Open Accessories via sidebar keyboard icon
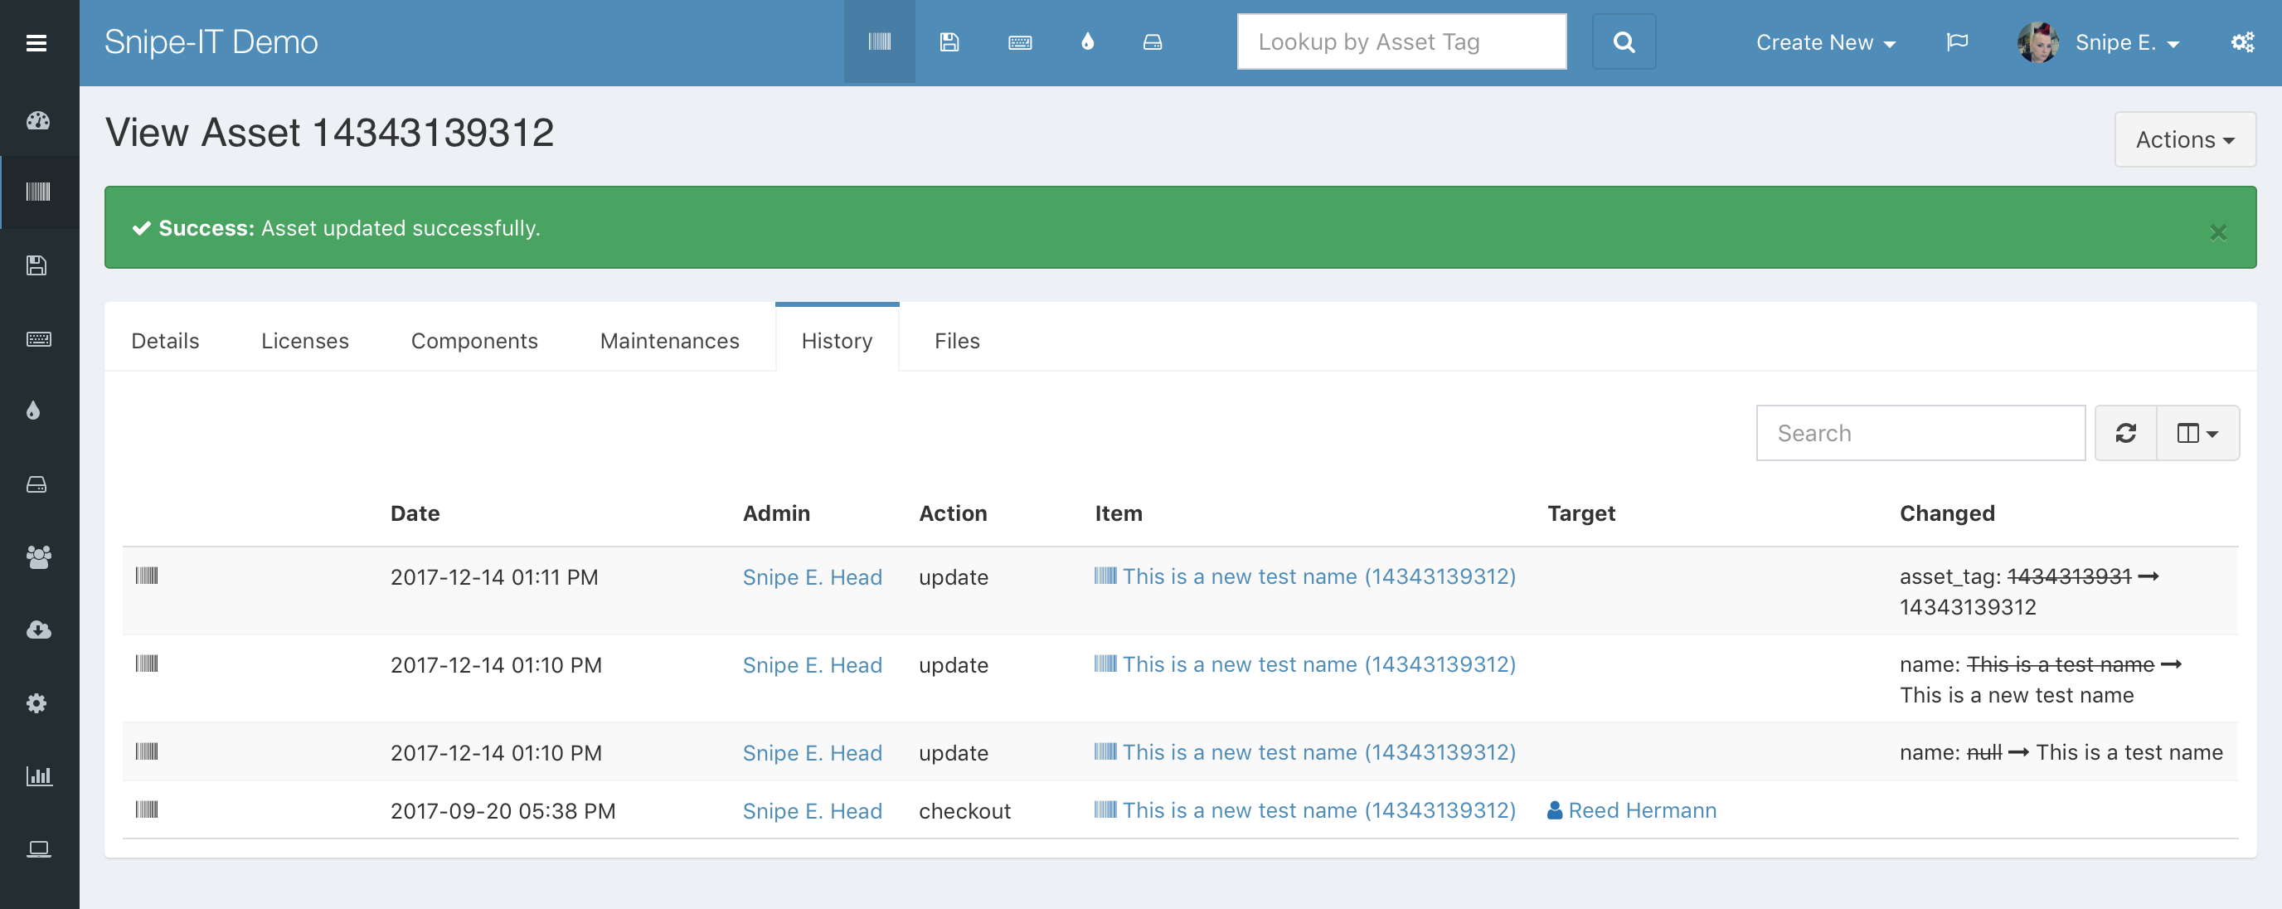The height and width of the screenshot is (909, 2282). 38,338
